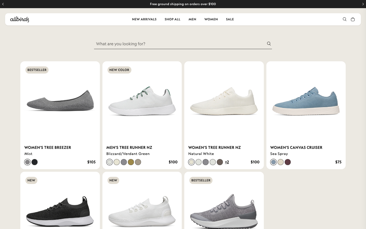This screenshot has height=229, width=366.
Task: Open the Women's Canvas Cruiser product title
Action: (296, 148)
